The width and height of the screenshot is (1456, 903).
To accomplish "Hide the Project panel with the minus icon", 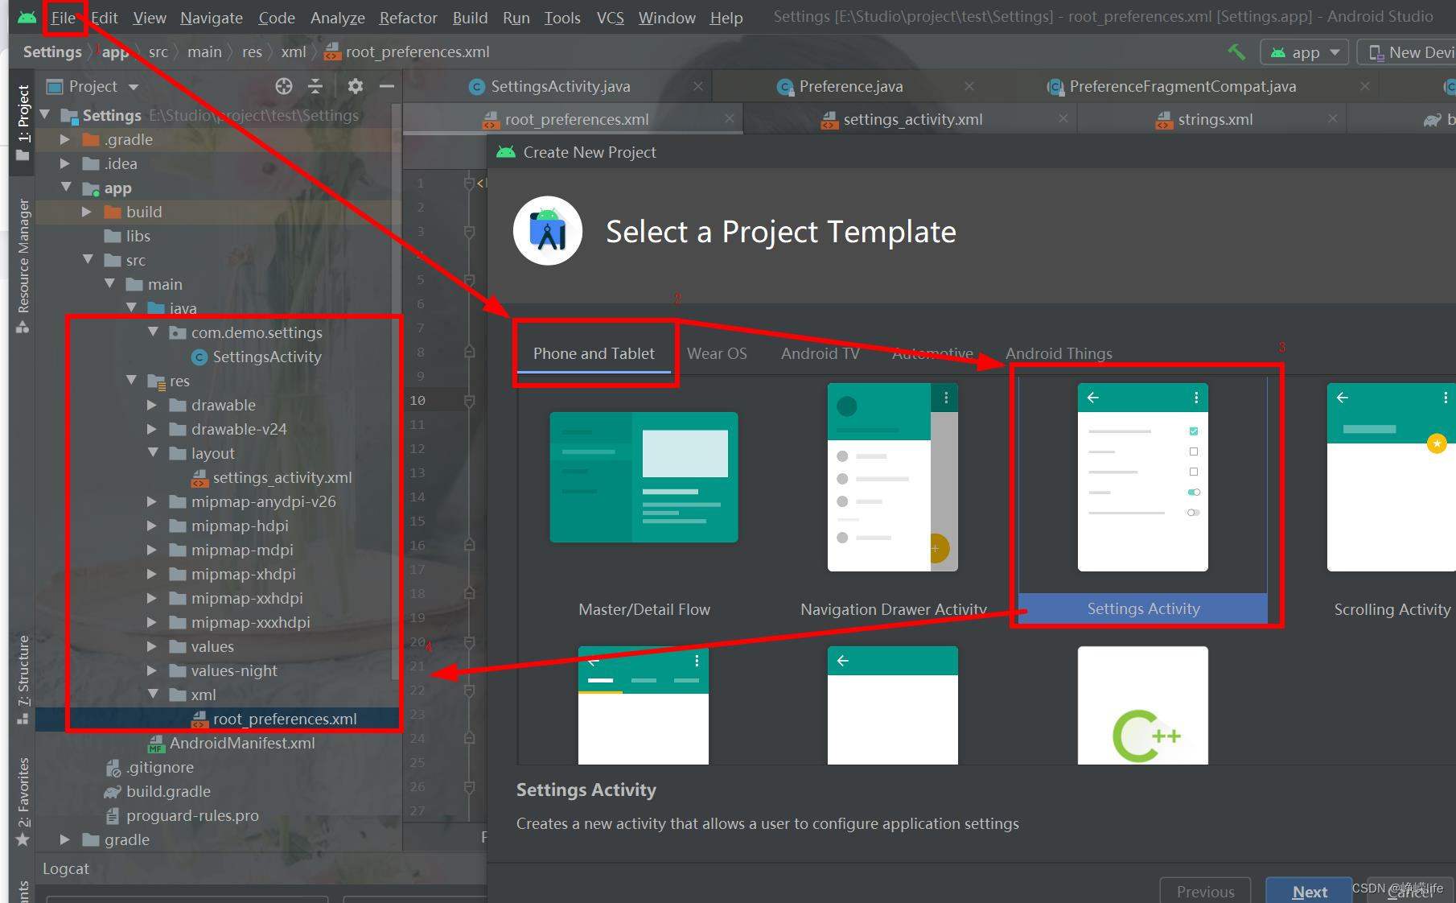I will coord(387,86).
